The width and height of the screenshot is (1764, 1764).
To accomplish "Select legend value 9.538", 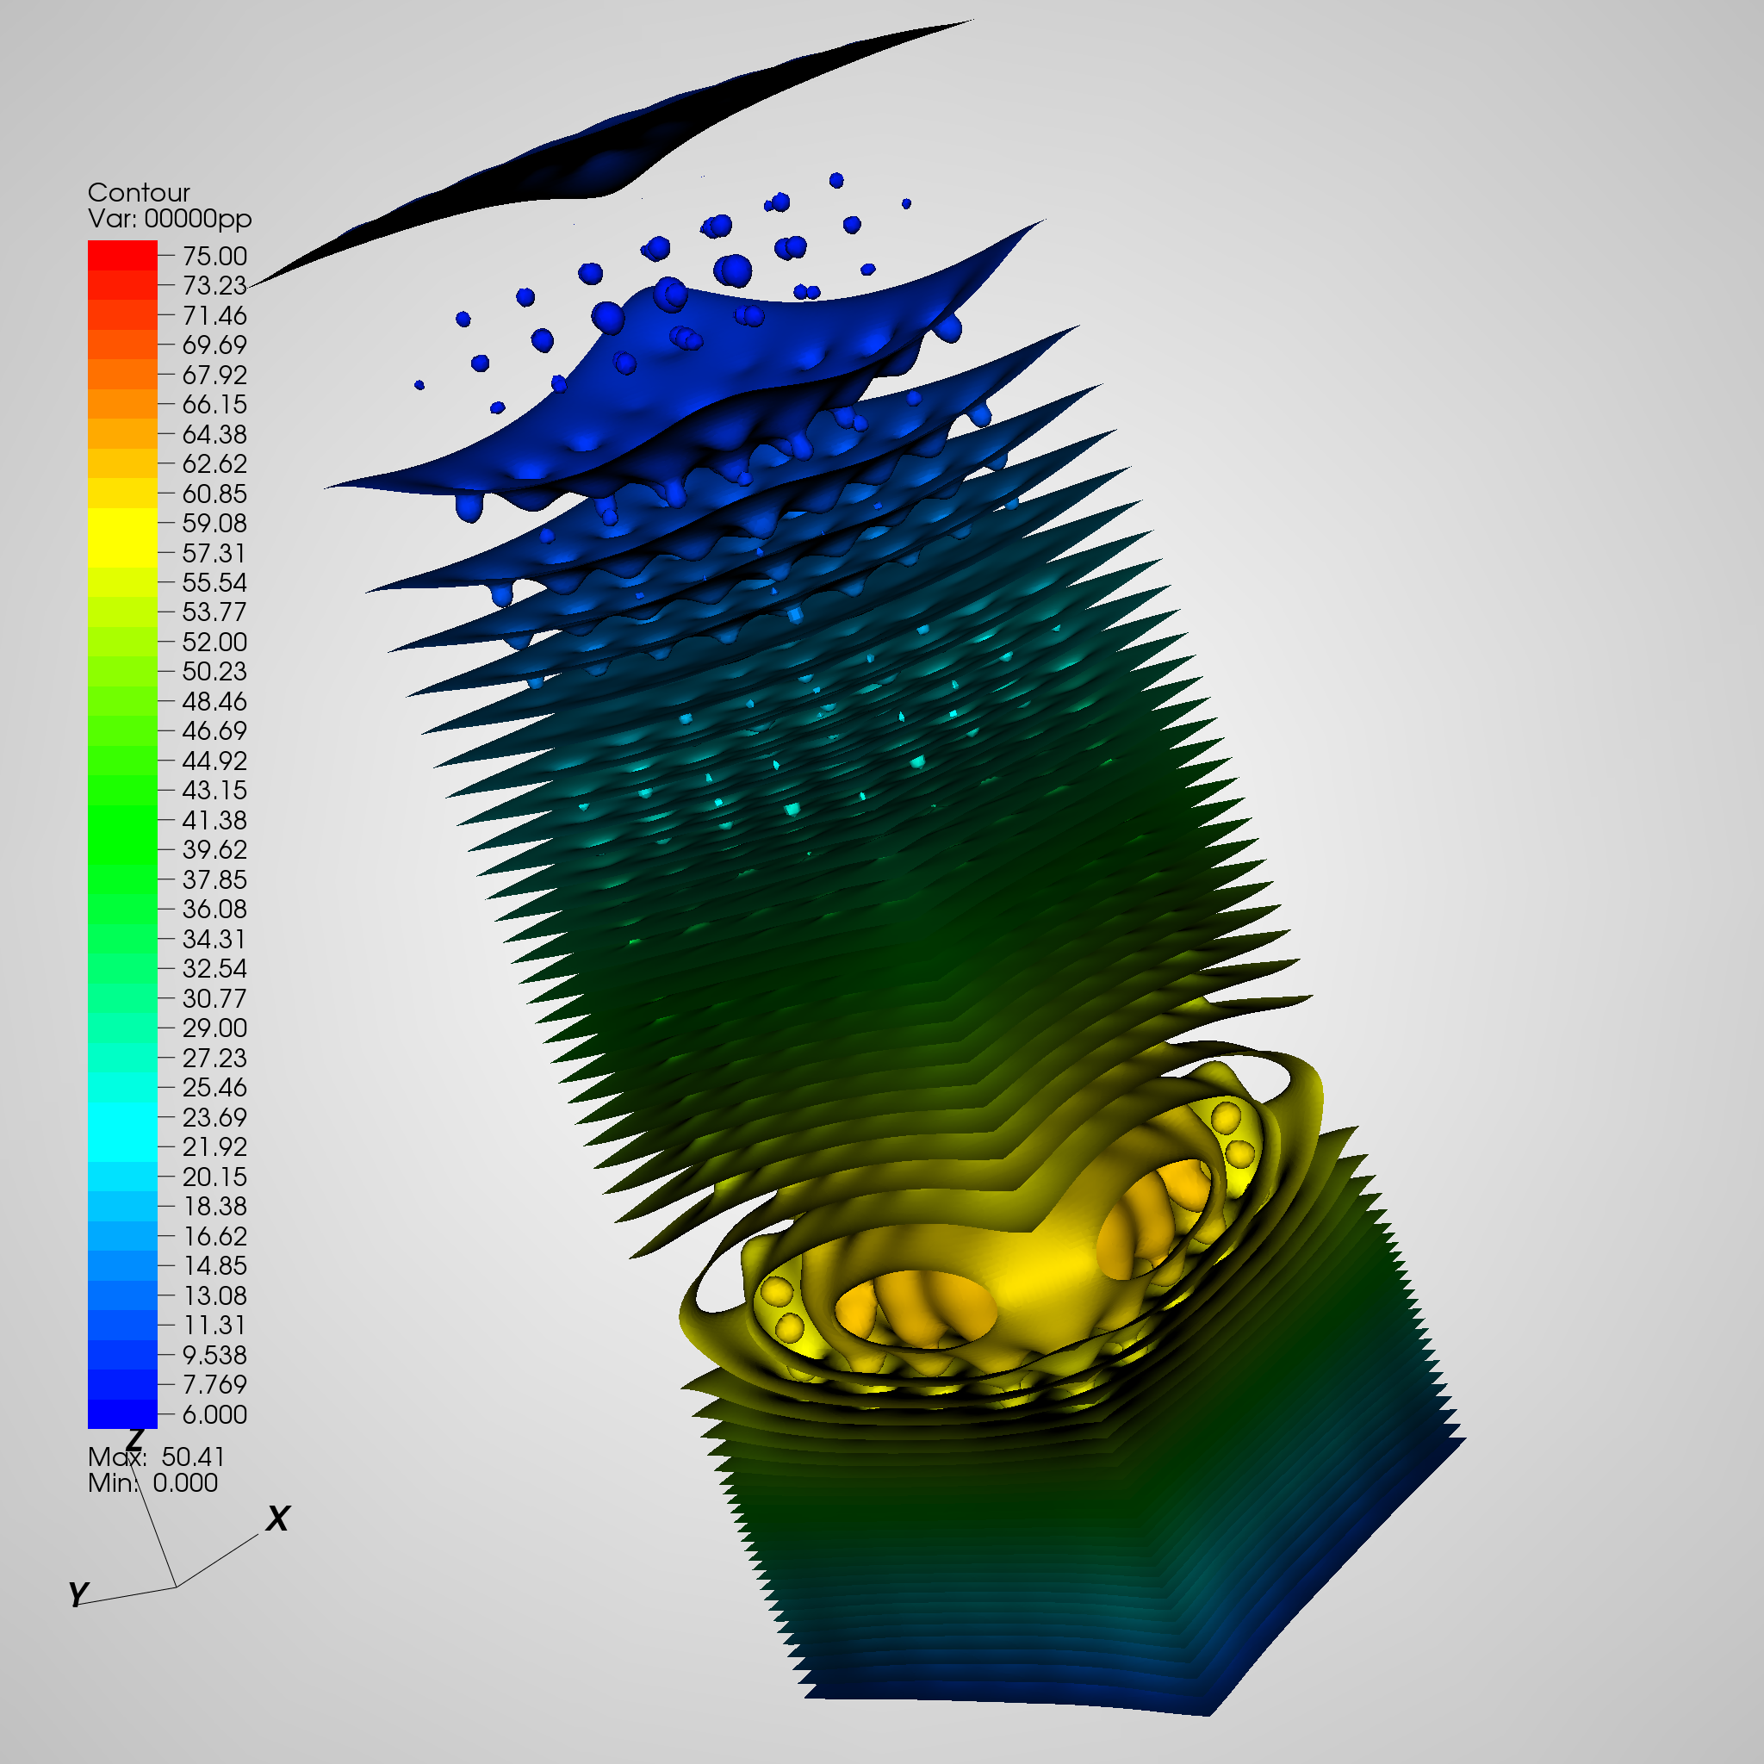I will tap(214, 1354).
